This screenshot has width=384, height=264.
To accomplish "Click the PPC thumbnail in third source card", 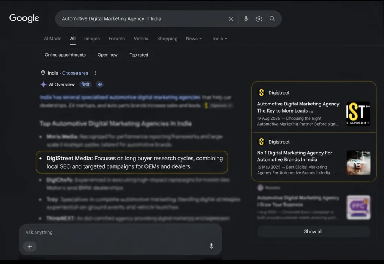I will 358,207.
